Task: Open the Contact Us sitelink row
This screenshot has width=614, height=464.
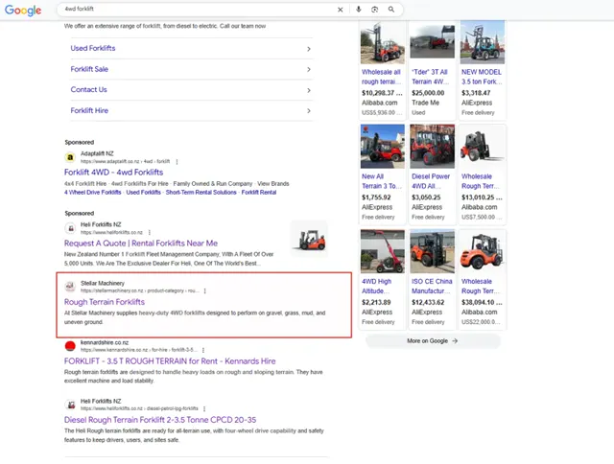Action: [192, 90]
